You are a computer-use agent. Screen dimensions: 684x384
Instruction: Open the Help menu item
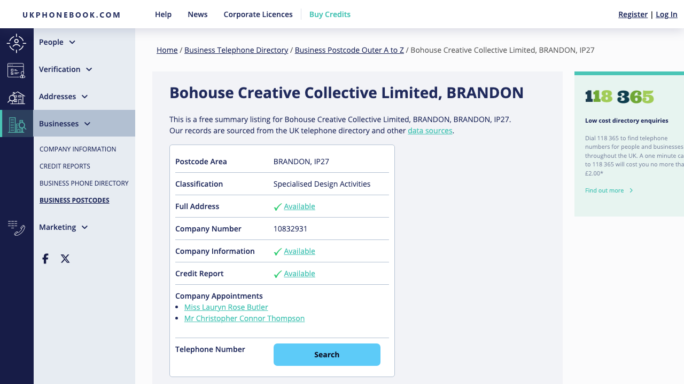(163, 14)
